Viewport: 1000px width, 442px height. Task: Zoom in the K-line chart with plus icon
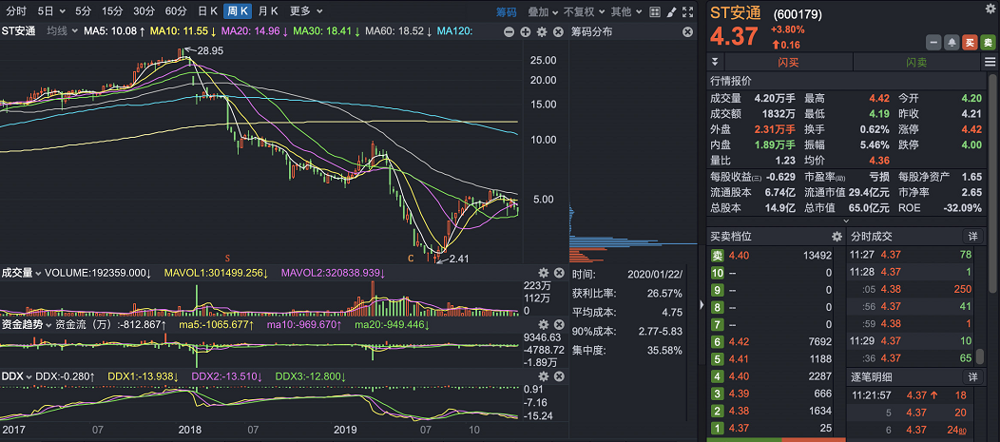pyautogui.click(x=526, y=31)
